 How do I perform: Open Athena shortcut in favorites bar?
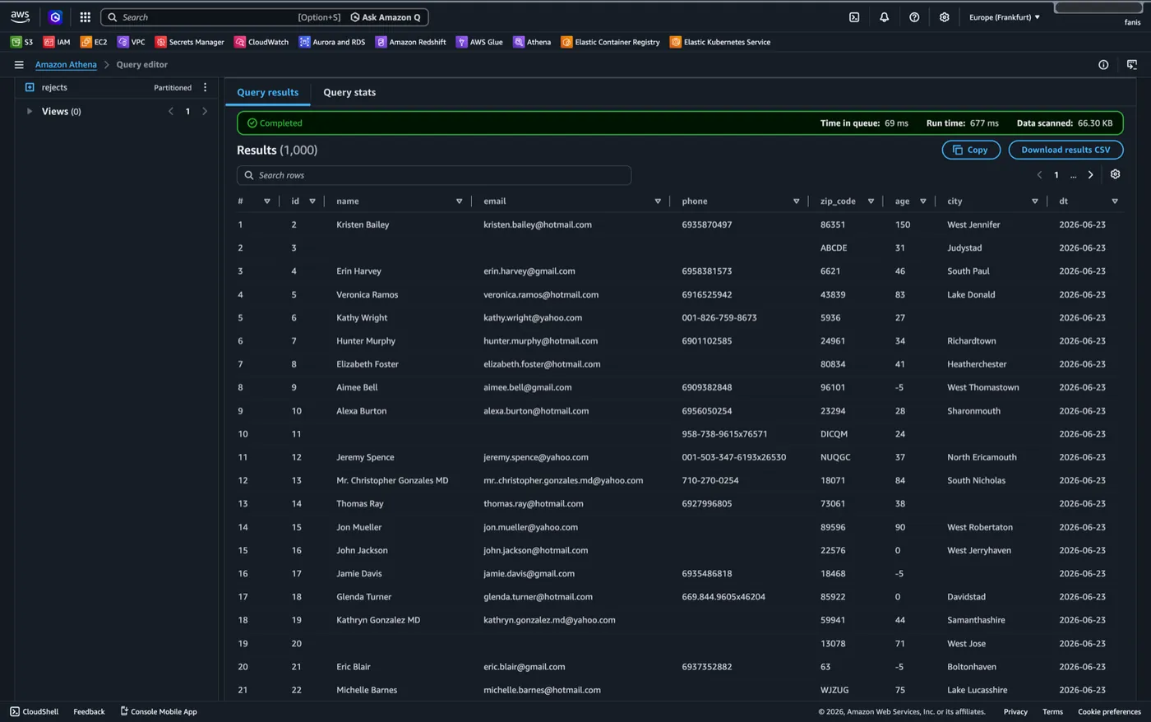pyautogui.click(x=532, y=42)
